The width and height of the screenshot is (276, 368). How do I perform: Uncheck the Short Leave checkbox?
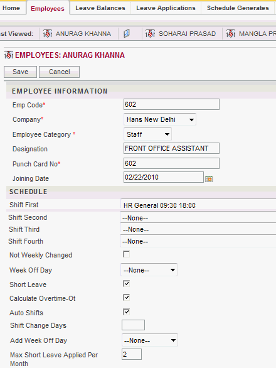tap(126, 283)
